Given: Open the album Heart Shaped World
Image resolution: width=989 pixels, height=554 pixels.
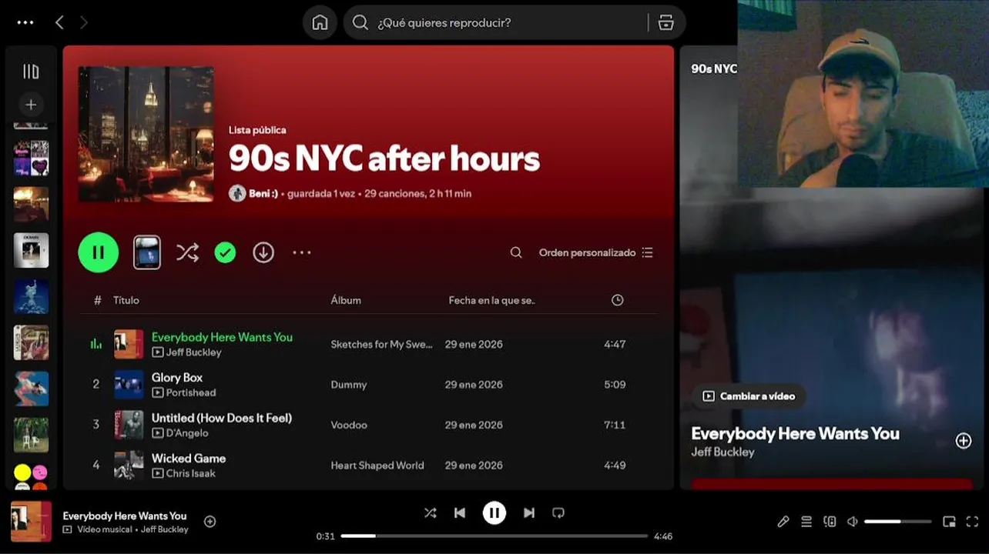Looking at the screenshot, I should 377,466.
